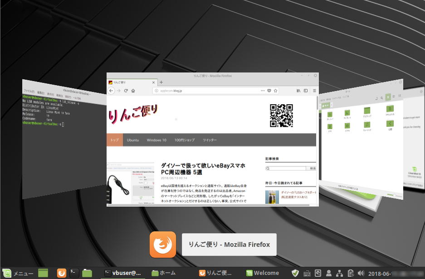Launch Firefox from the panel launcher
This screenshot has height=279, width=425.
pos(62,273)
